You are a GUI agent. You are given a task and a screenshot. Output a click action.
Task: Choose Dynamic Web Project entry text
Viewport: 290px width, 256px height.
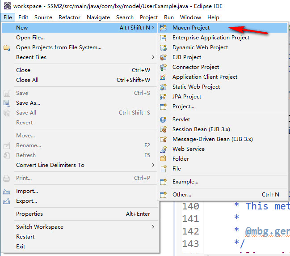tap(200, 47)
